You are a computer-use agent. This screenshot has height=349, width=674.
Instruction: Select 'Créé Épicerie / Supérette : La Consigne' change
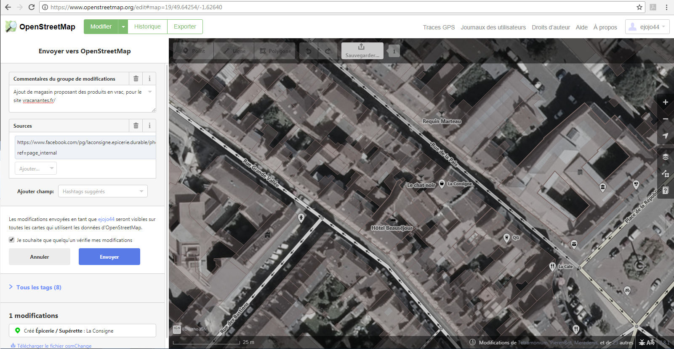[83, 331]
